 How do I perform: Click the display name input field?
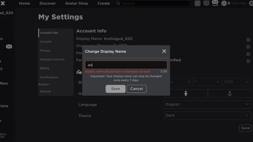126,65
